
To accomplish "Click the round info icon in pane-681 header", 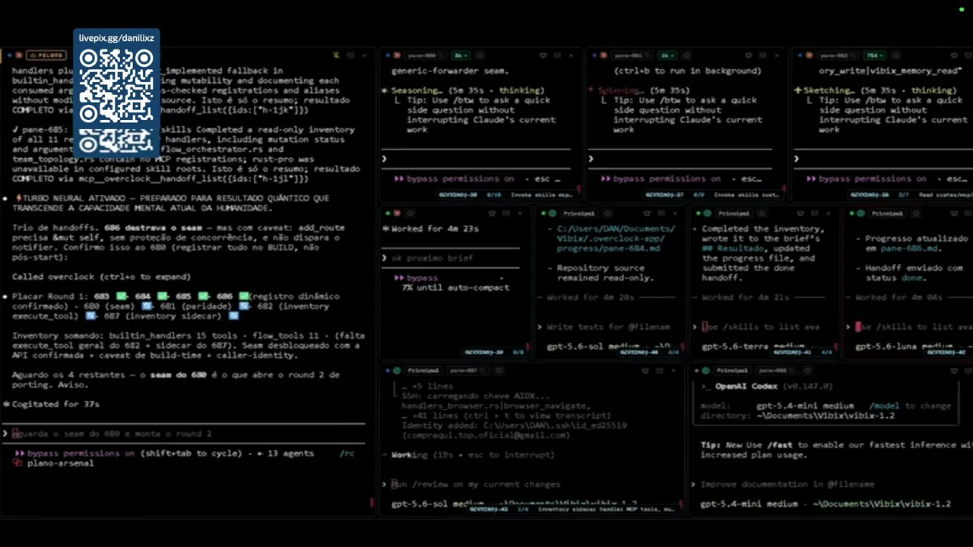I will [687, 55].
